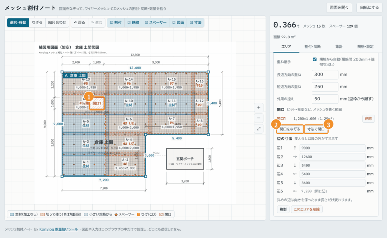Click the corner handle at the L-notch

click(146, 135)
